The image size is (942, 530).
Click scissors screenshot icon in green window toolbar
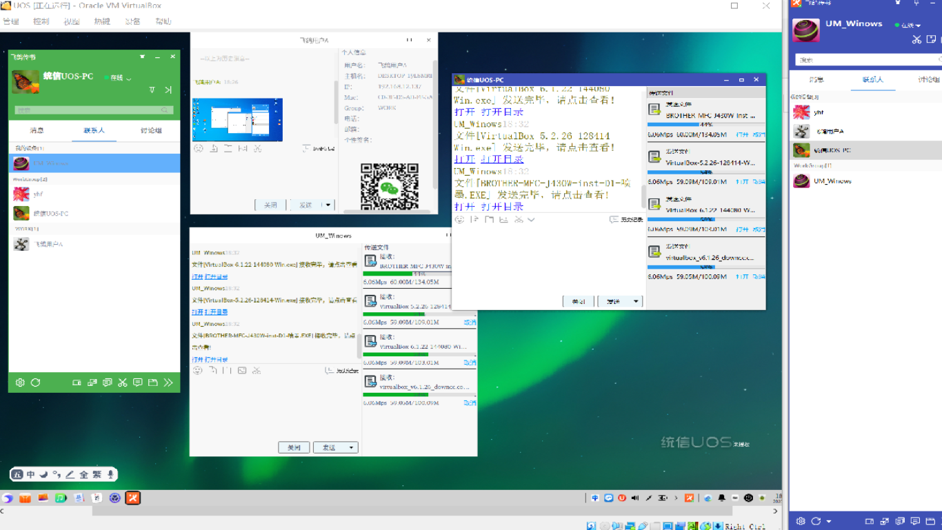(123, 383)
